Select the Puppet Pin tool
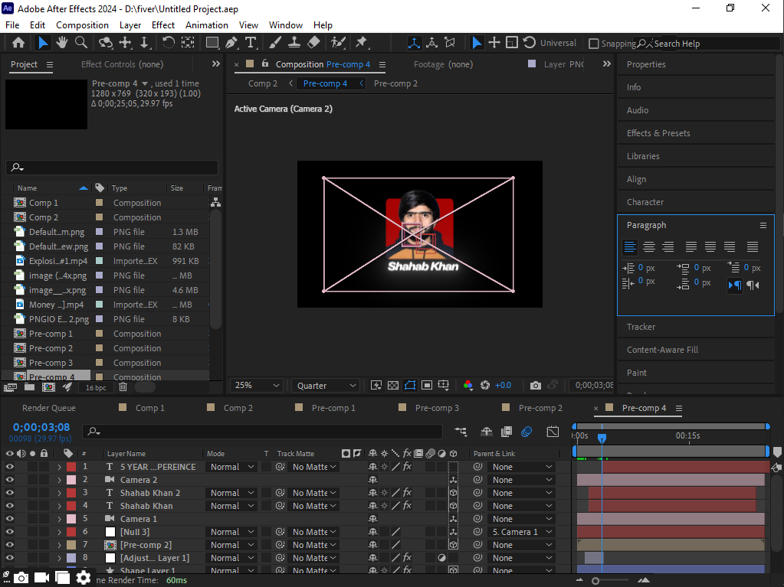 tap(361, 43)
